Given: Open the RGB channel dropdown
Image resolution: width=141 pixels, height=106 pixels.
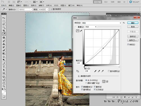Looking at the screenshot, I should pos(91,27).
